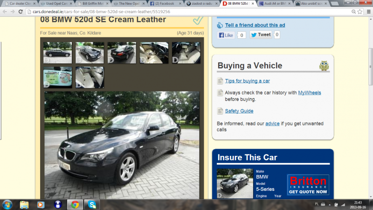Click the Chrome icon in the taskbar
The width and height of the screenshot is (373, 210).
[75, 204]
